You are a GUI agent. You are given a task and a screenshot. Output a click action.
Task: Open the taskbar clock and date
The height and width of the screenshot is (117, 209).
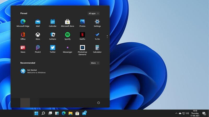click(x=195, y=113)
